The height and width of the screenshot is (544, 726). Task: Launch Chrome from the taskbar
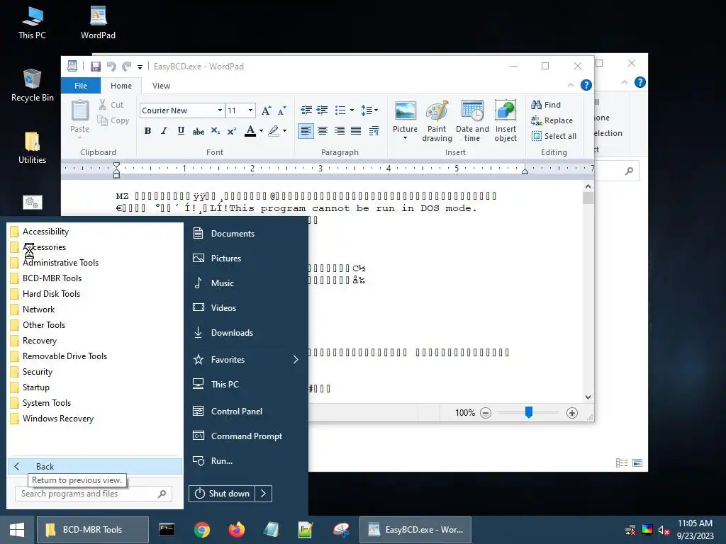[x=202, y=530]
